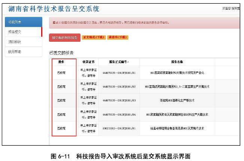Download the 正文格式 template

pyautogui.click(x=93, y=38)
